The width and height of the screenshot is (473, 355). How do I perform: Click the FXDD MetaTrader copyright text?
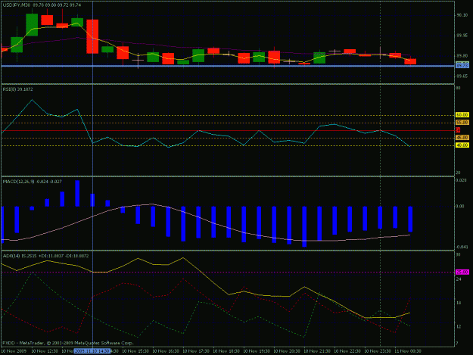(68, 343)
